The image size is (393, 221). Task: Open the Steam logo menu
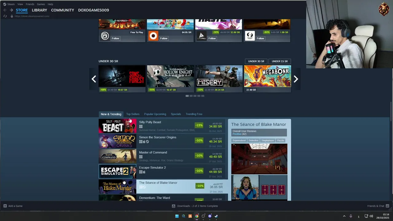point(5,4)
